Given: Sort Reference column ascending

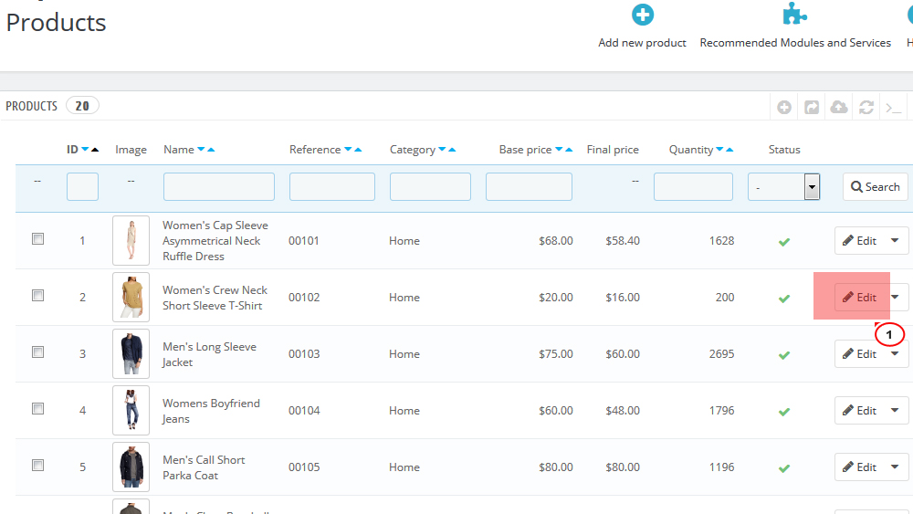Looking at the screenshot, I should (x=358, y=150).
